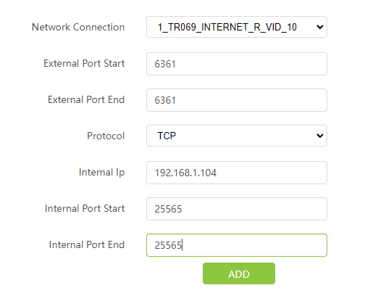386x301 pixels.
Task: Click the 6361 value in External Port Start
Action: (x=165, y=64)
